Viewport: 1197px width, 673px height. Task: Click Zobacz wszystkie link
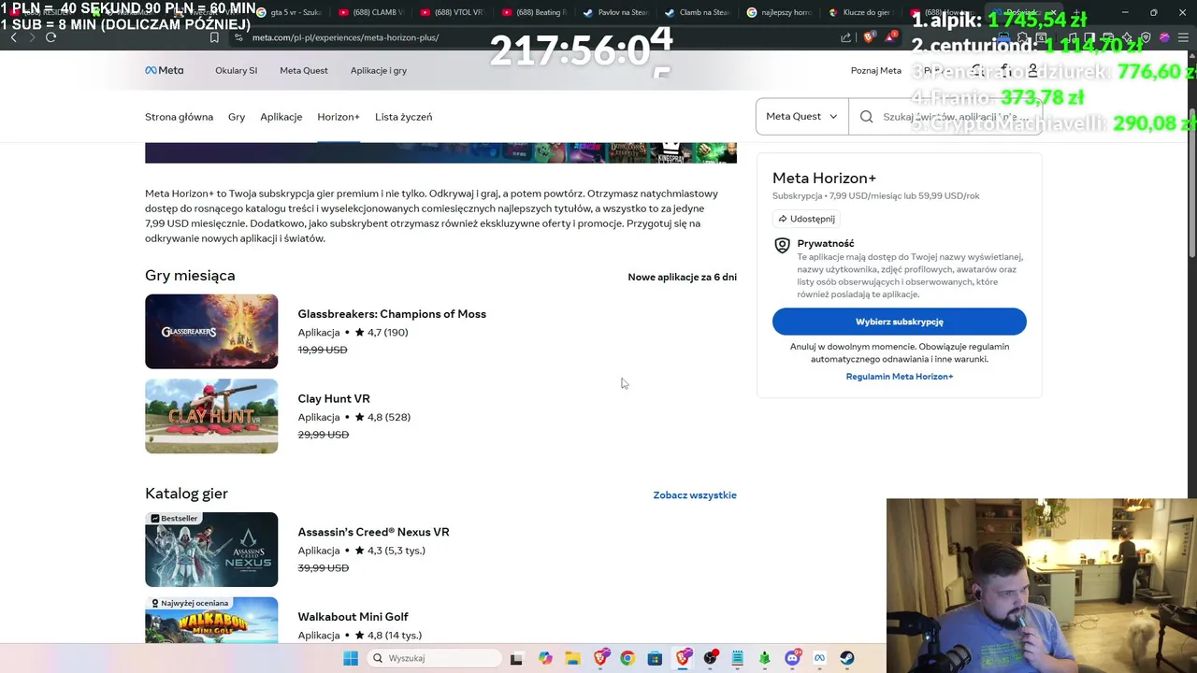(695, 495)
